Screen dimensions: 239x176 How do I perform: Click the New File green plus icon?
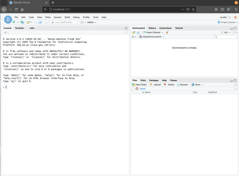(x=14, y=22)
